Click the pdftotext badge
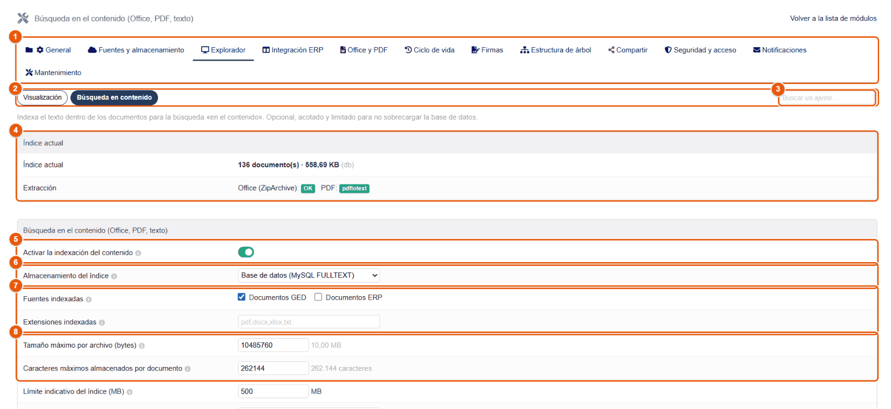The image size is (891, 409). pyautogui.click(x=355, y=188)
